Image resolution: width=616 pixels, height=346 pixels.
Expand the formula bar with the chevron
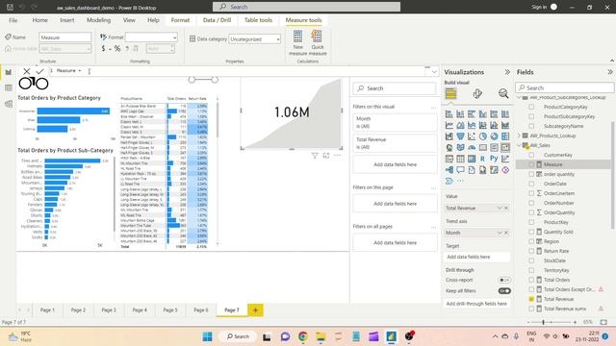[x=434, y=72]
